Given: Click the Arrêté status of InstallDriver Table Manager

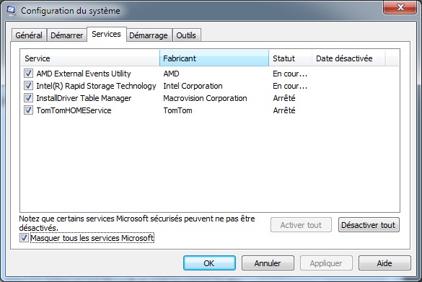Looking at the screenshot, I should tap(284, 98).
